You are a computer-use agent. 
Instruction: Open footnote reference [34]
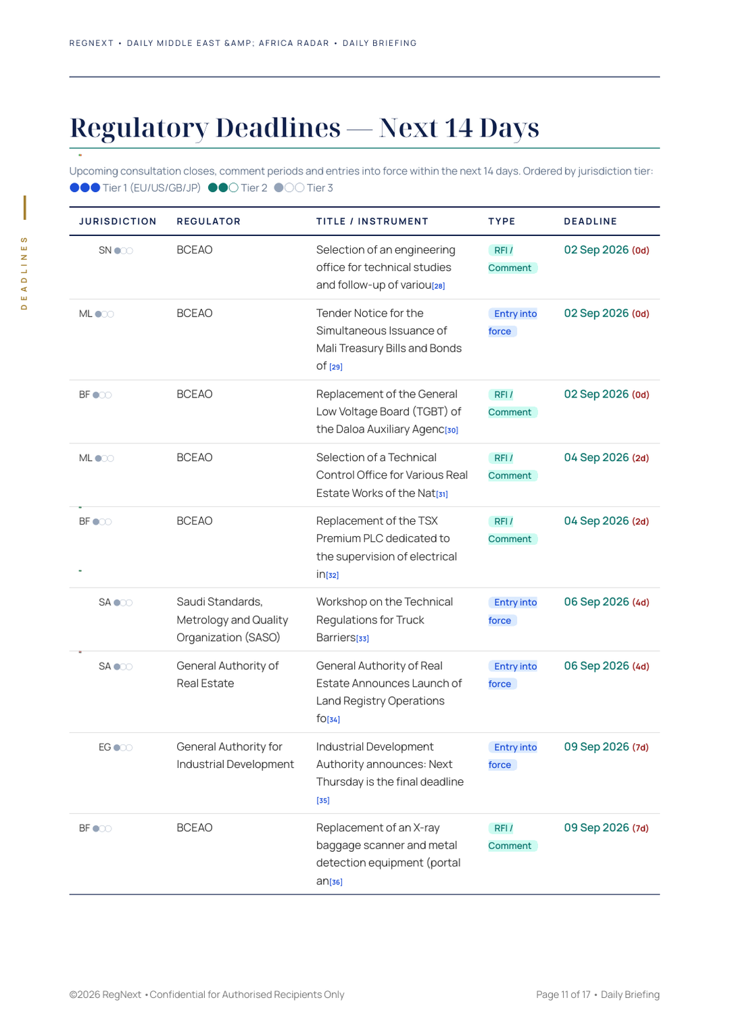tap(333, 720)
